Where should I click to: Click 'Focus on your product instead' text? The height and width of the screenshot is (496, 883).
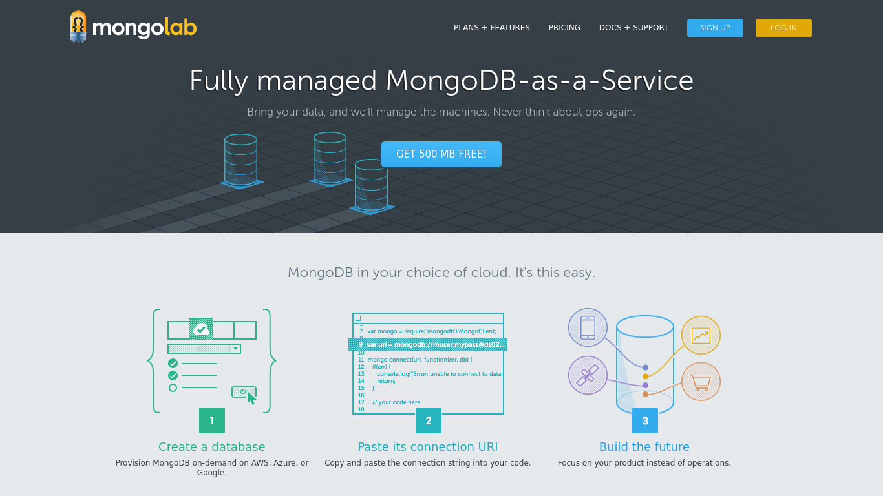coord(644,463)
